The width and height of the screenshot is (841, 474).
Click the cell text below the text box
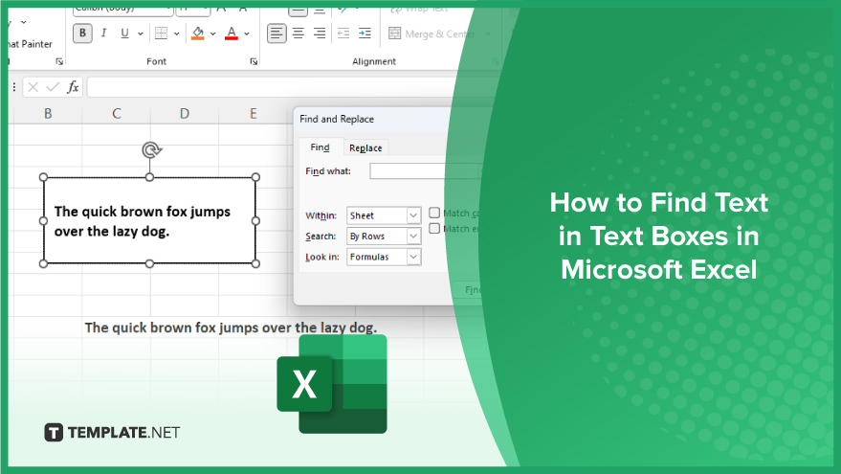pyautogui.click(x=231, y=327)
